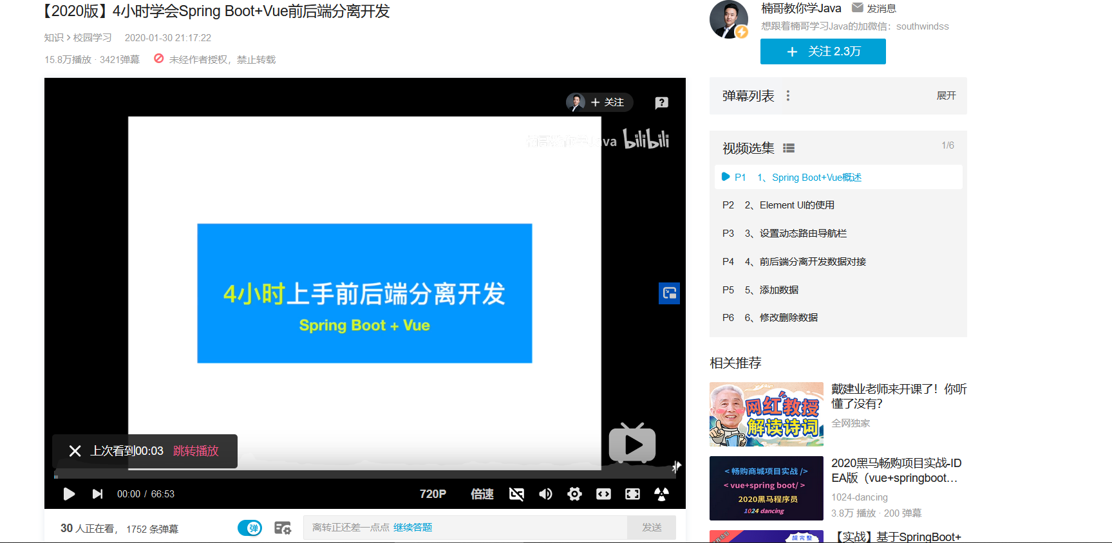Open the 校园学习 subcategory breadcrumb

point(93,38)
